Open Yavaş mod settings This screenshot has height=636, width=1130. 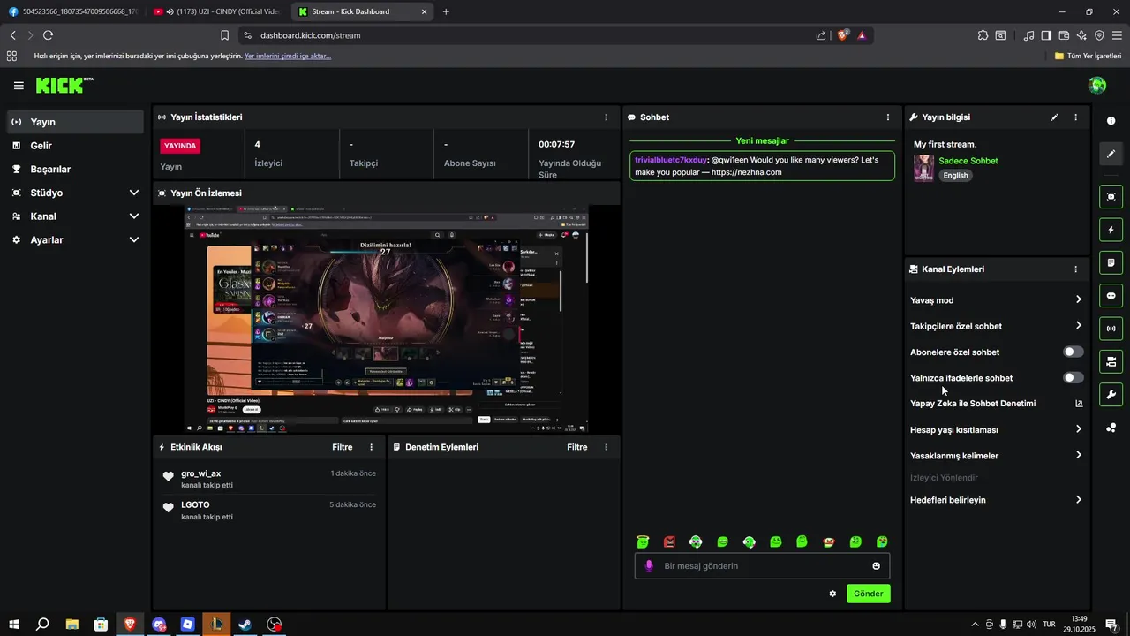tap(996, 300)
